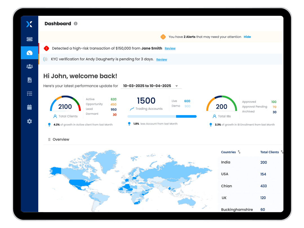Collapse the Overview panel
The image size is (304, 228).
[61, 139]
